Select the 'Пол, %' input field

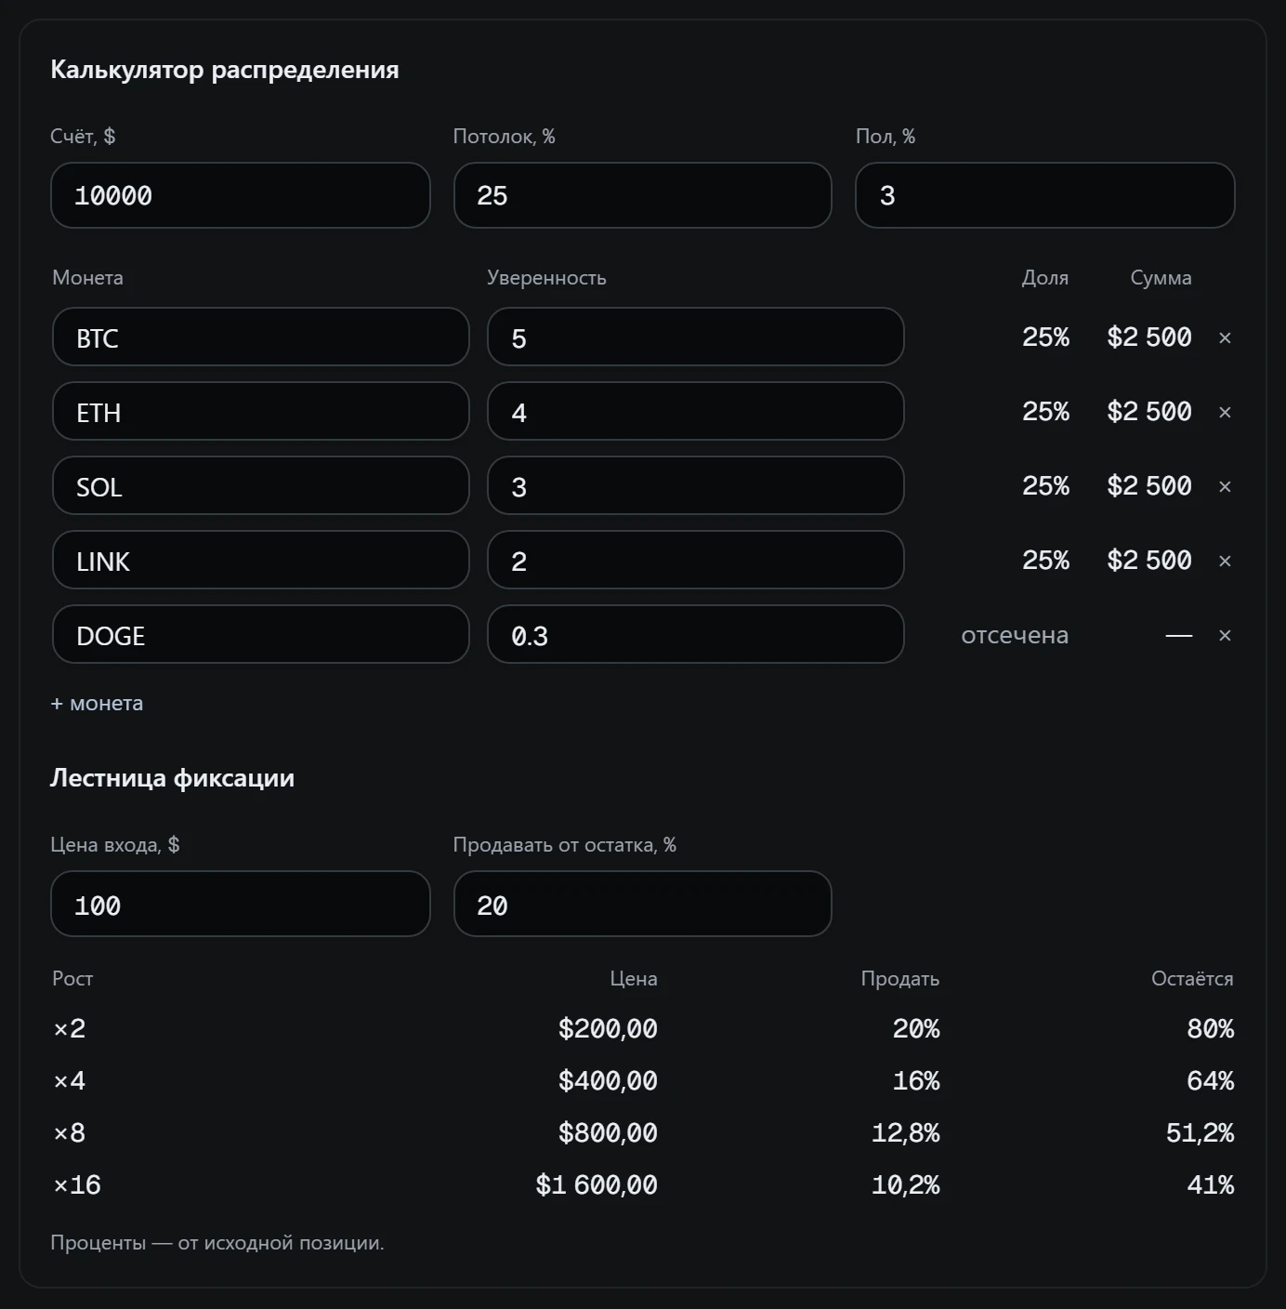coord(1045,195)
